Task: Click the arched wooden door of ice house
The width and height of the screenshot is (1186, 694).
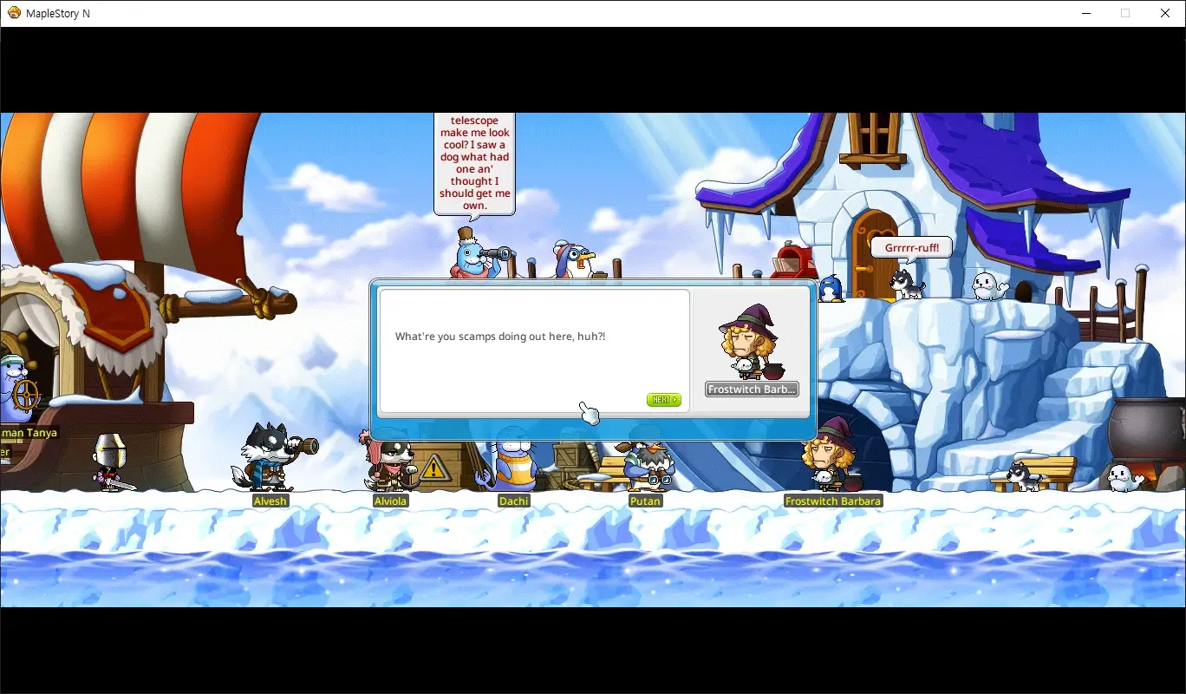Action: [871, 253]
